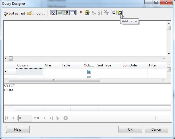Go to last record in results
Image resolution: width=175 pixels, height=139 pixels.
(51, 118)
